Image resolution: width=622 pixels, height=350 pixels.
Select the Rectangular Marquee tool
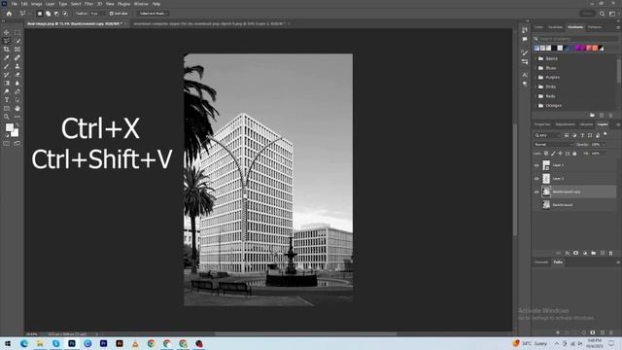tap(17, 32)
